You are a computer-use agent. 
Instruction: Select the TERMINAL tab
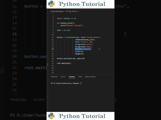pos(72,77)
